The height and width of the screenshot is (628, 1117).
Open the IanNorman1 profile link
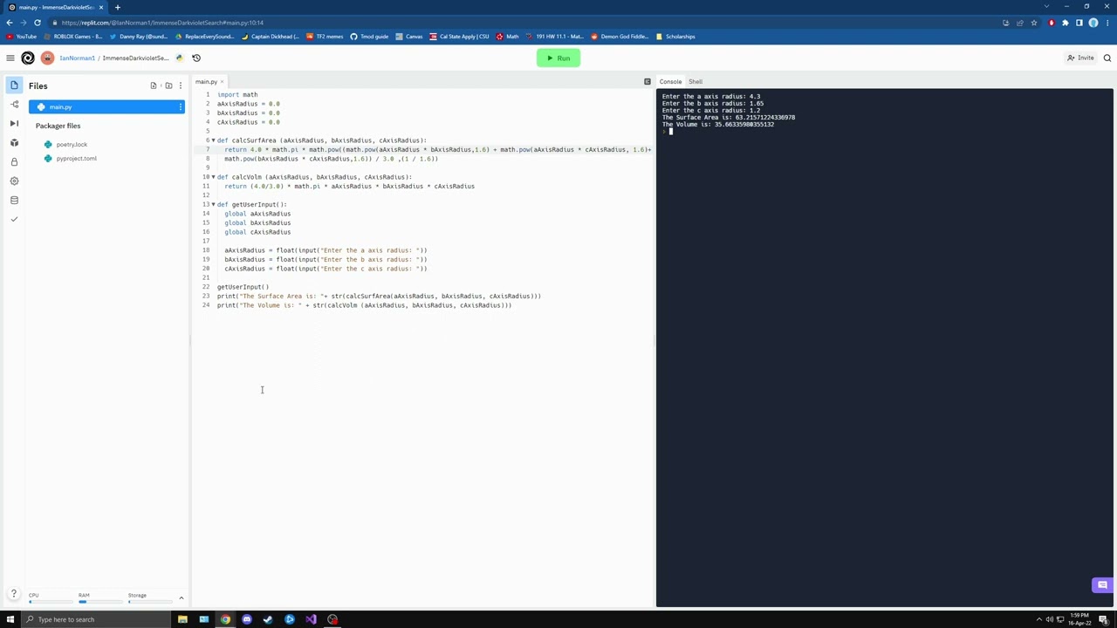click(77, 58)
